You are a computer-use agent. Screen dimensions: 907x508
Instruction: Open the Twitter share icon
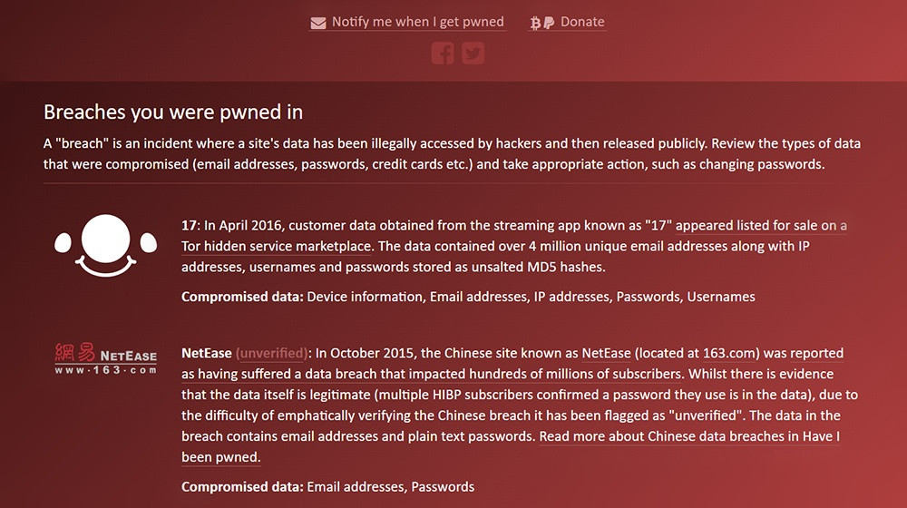(473, 53)
